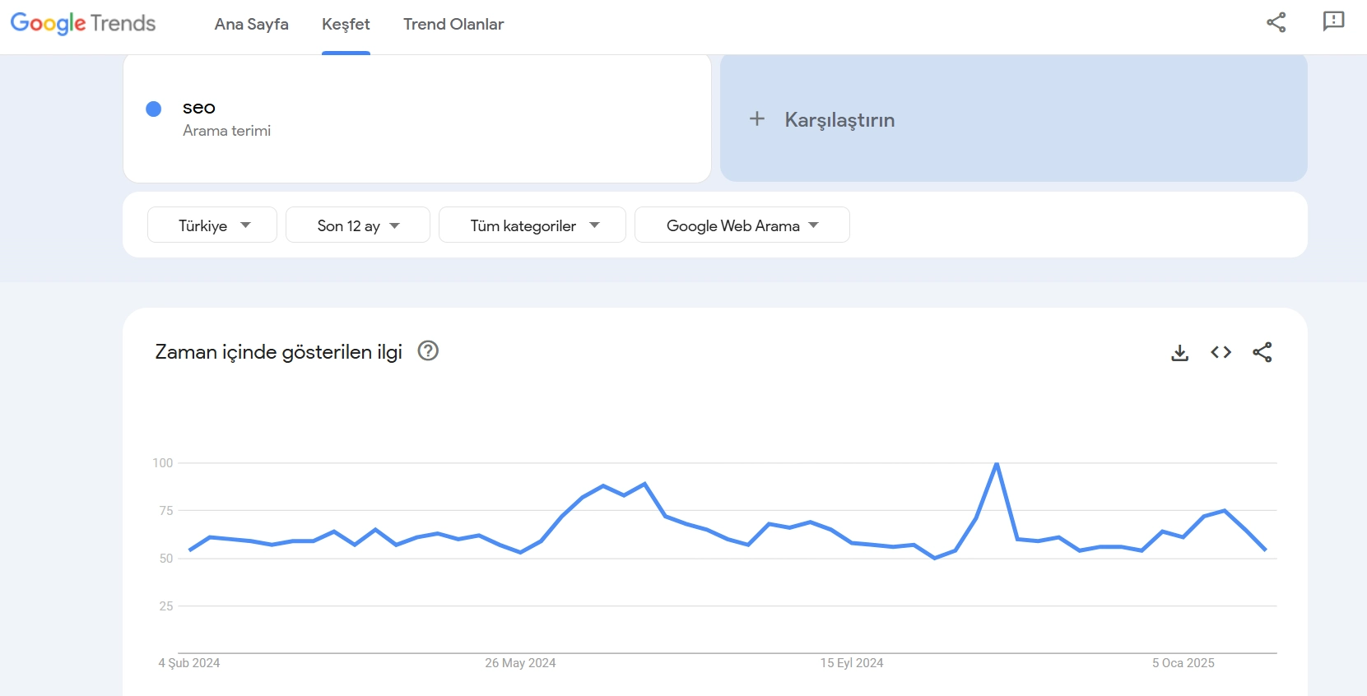Go to Ana Sayfa tab

point(252,25)
